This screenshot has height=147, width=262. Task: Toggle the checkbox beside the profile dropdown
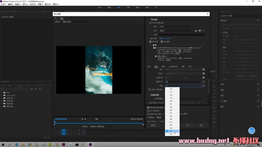204,82
